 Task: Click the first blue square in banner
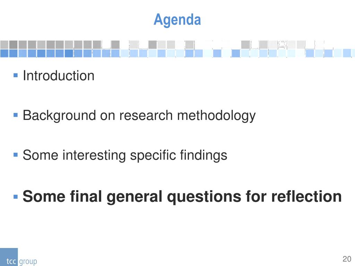[4, 53]
